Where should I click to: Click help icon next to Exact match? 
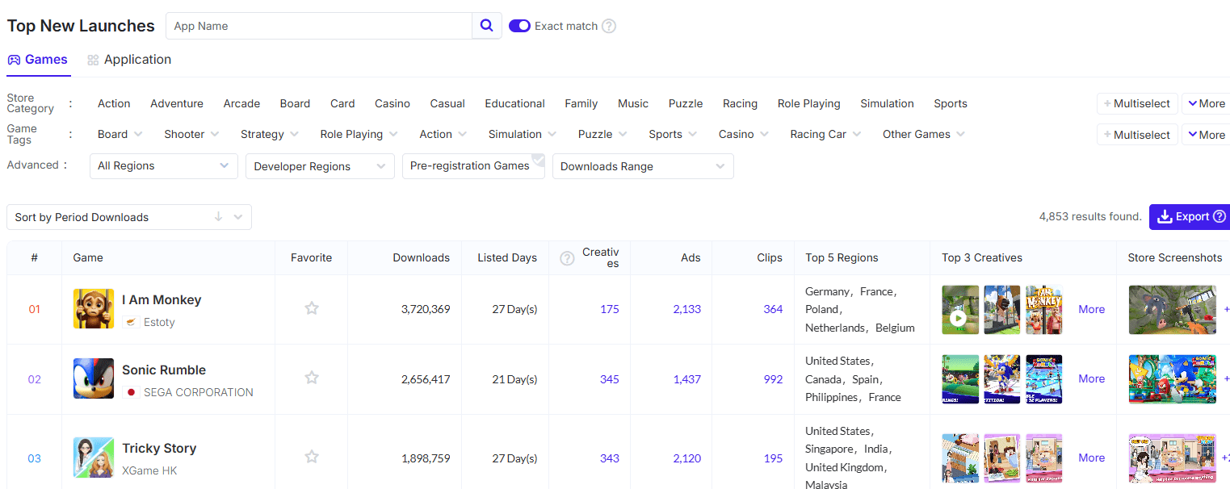(609, 26)
